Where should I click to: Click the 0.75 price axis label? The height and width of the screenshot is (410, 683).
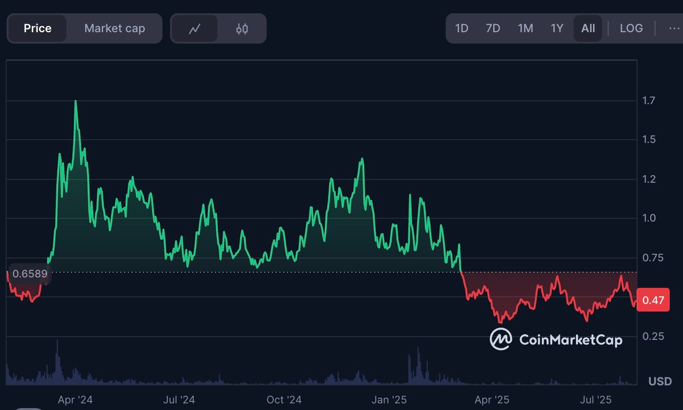653,258
